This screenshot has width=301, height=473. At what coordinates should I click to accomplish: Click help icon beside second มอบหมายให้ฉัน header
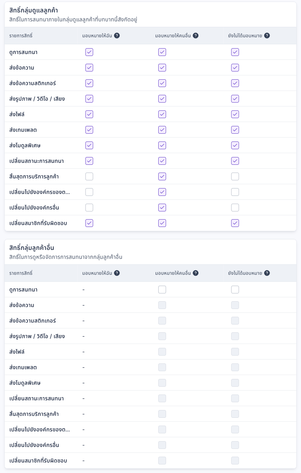click(117, 273)
